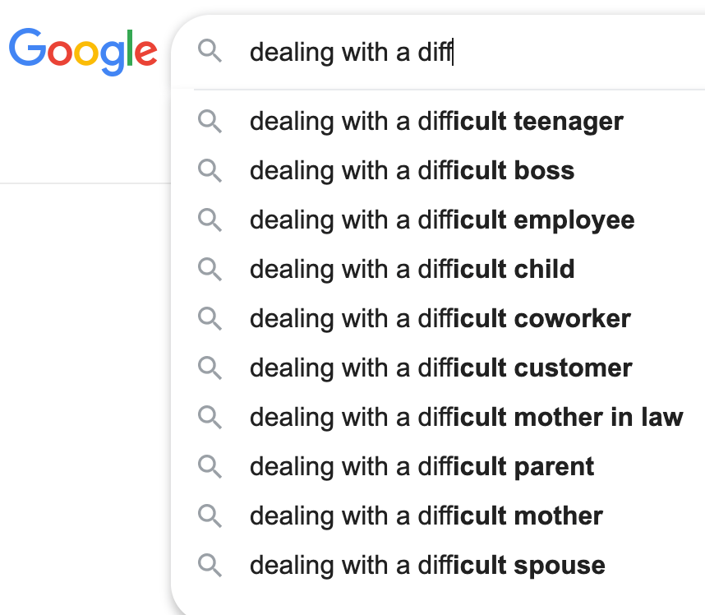Choose 'dealing with a difficult boss' suggestion

[412, 171]
